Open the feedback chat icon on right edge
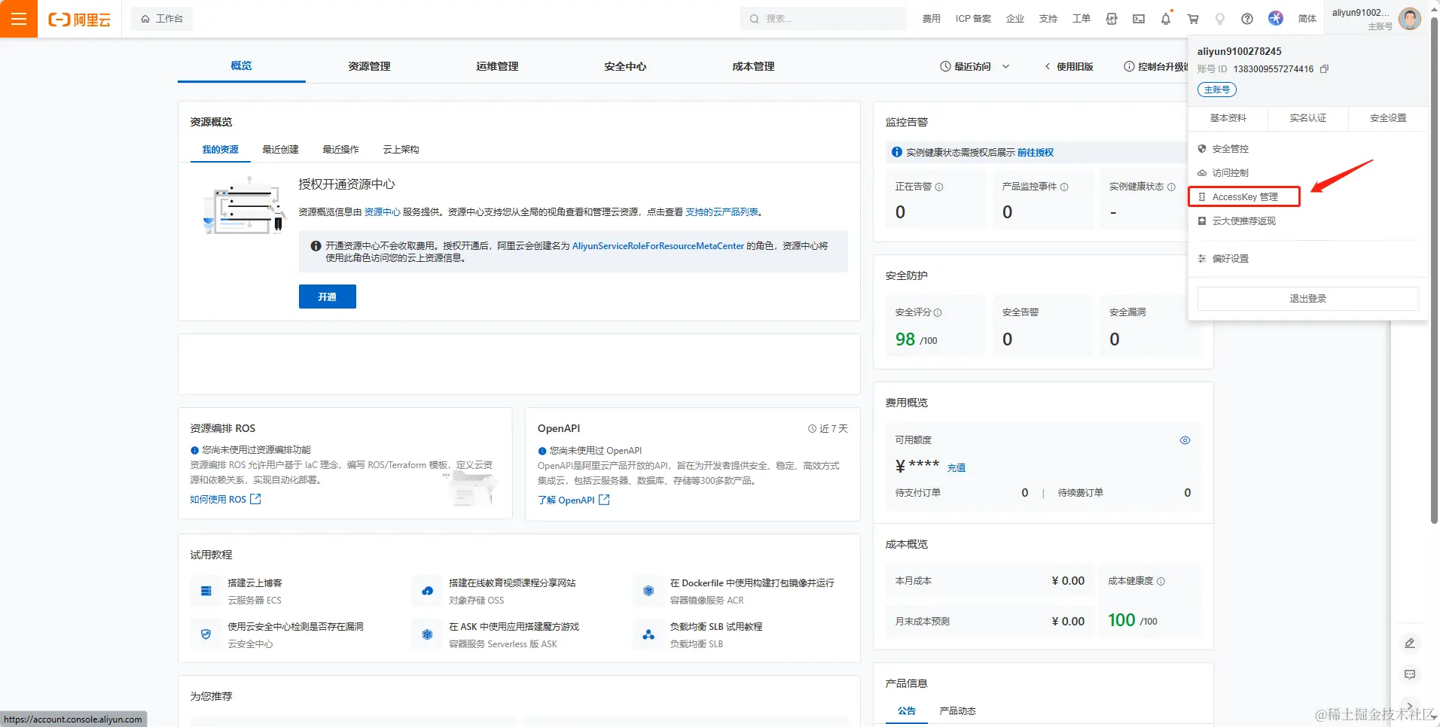 click(x=1410, y=674)
